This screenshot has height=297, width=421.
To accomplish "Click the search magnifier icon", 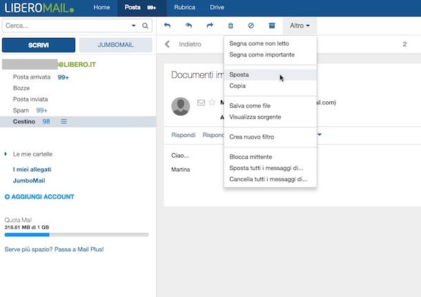I will pyautogui.click(x=146, y=26).
